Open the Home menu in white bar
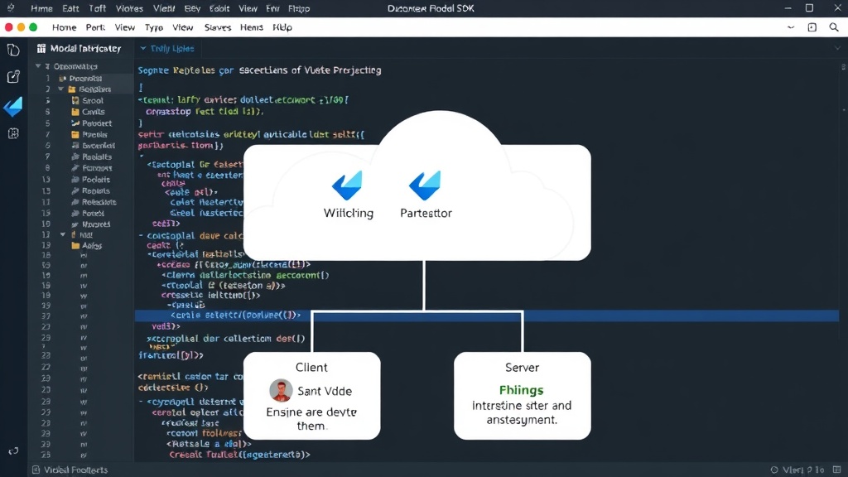This screenshot has height=477, width=848. coord(64,27)
